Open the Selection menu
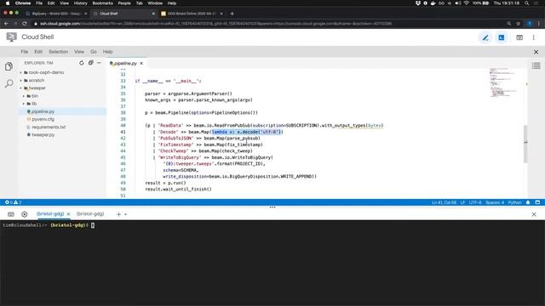The image size is (545, 306). [x=59, y=52]
